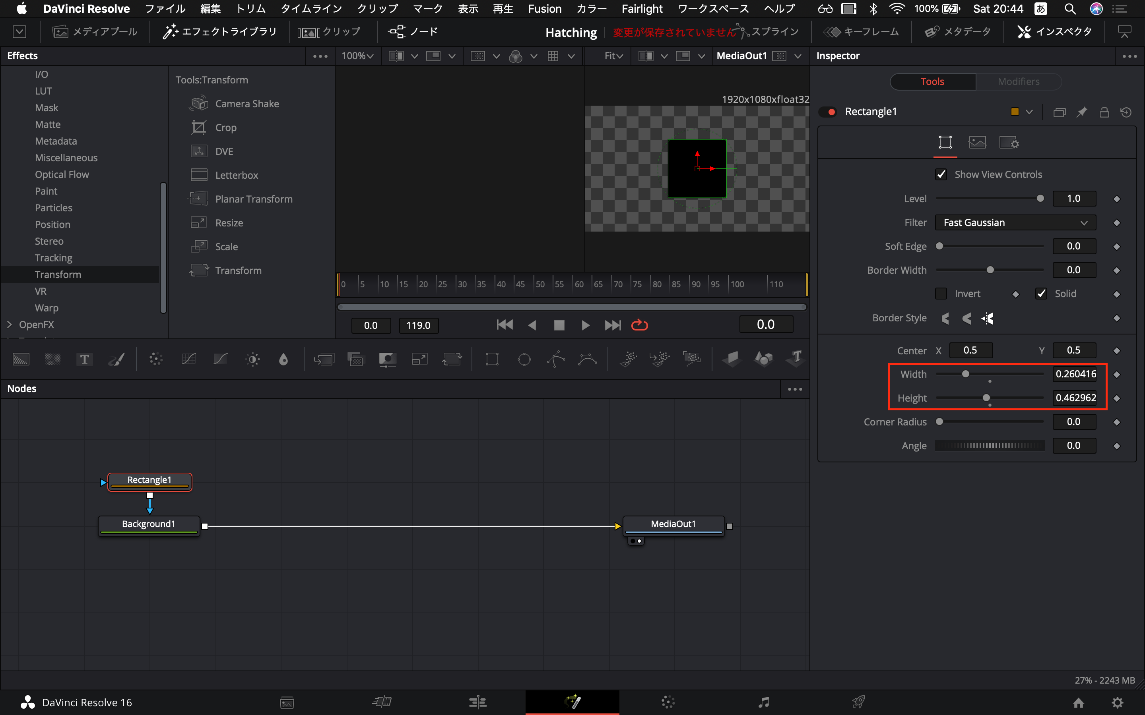The height and width of the screenshot is (715, 1145).
Task: Add a Text 3D node icon
Action: 796,359
